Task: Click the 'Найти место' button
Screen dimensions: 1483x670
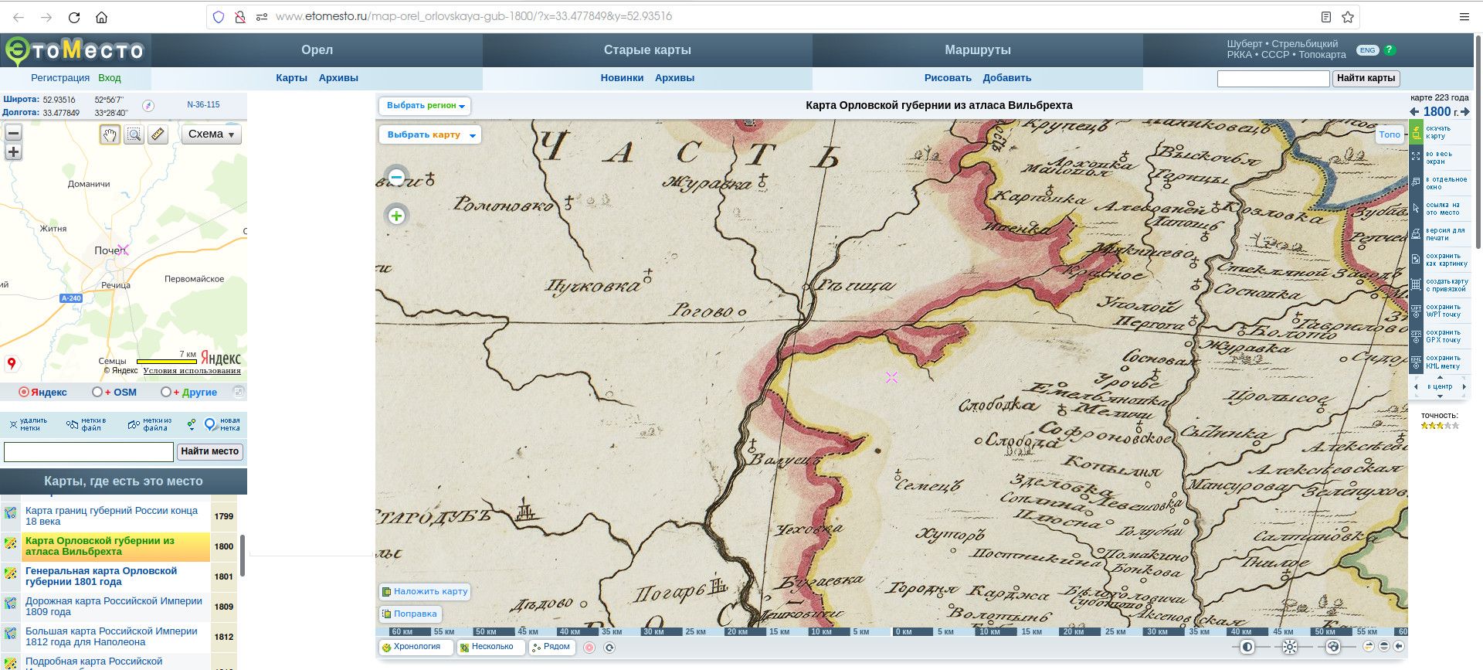Action: [x=210, y=451]
